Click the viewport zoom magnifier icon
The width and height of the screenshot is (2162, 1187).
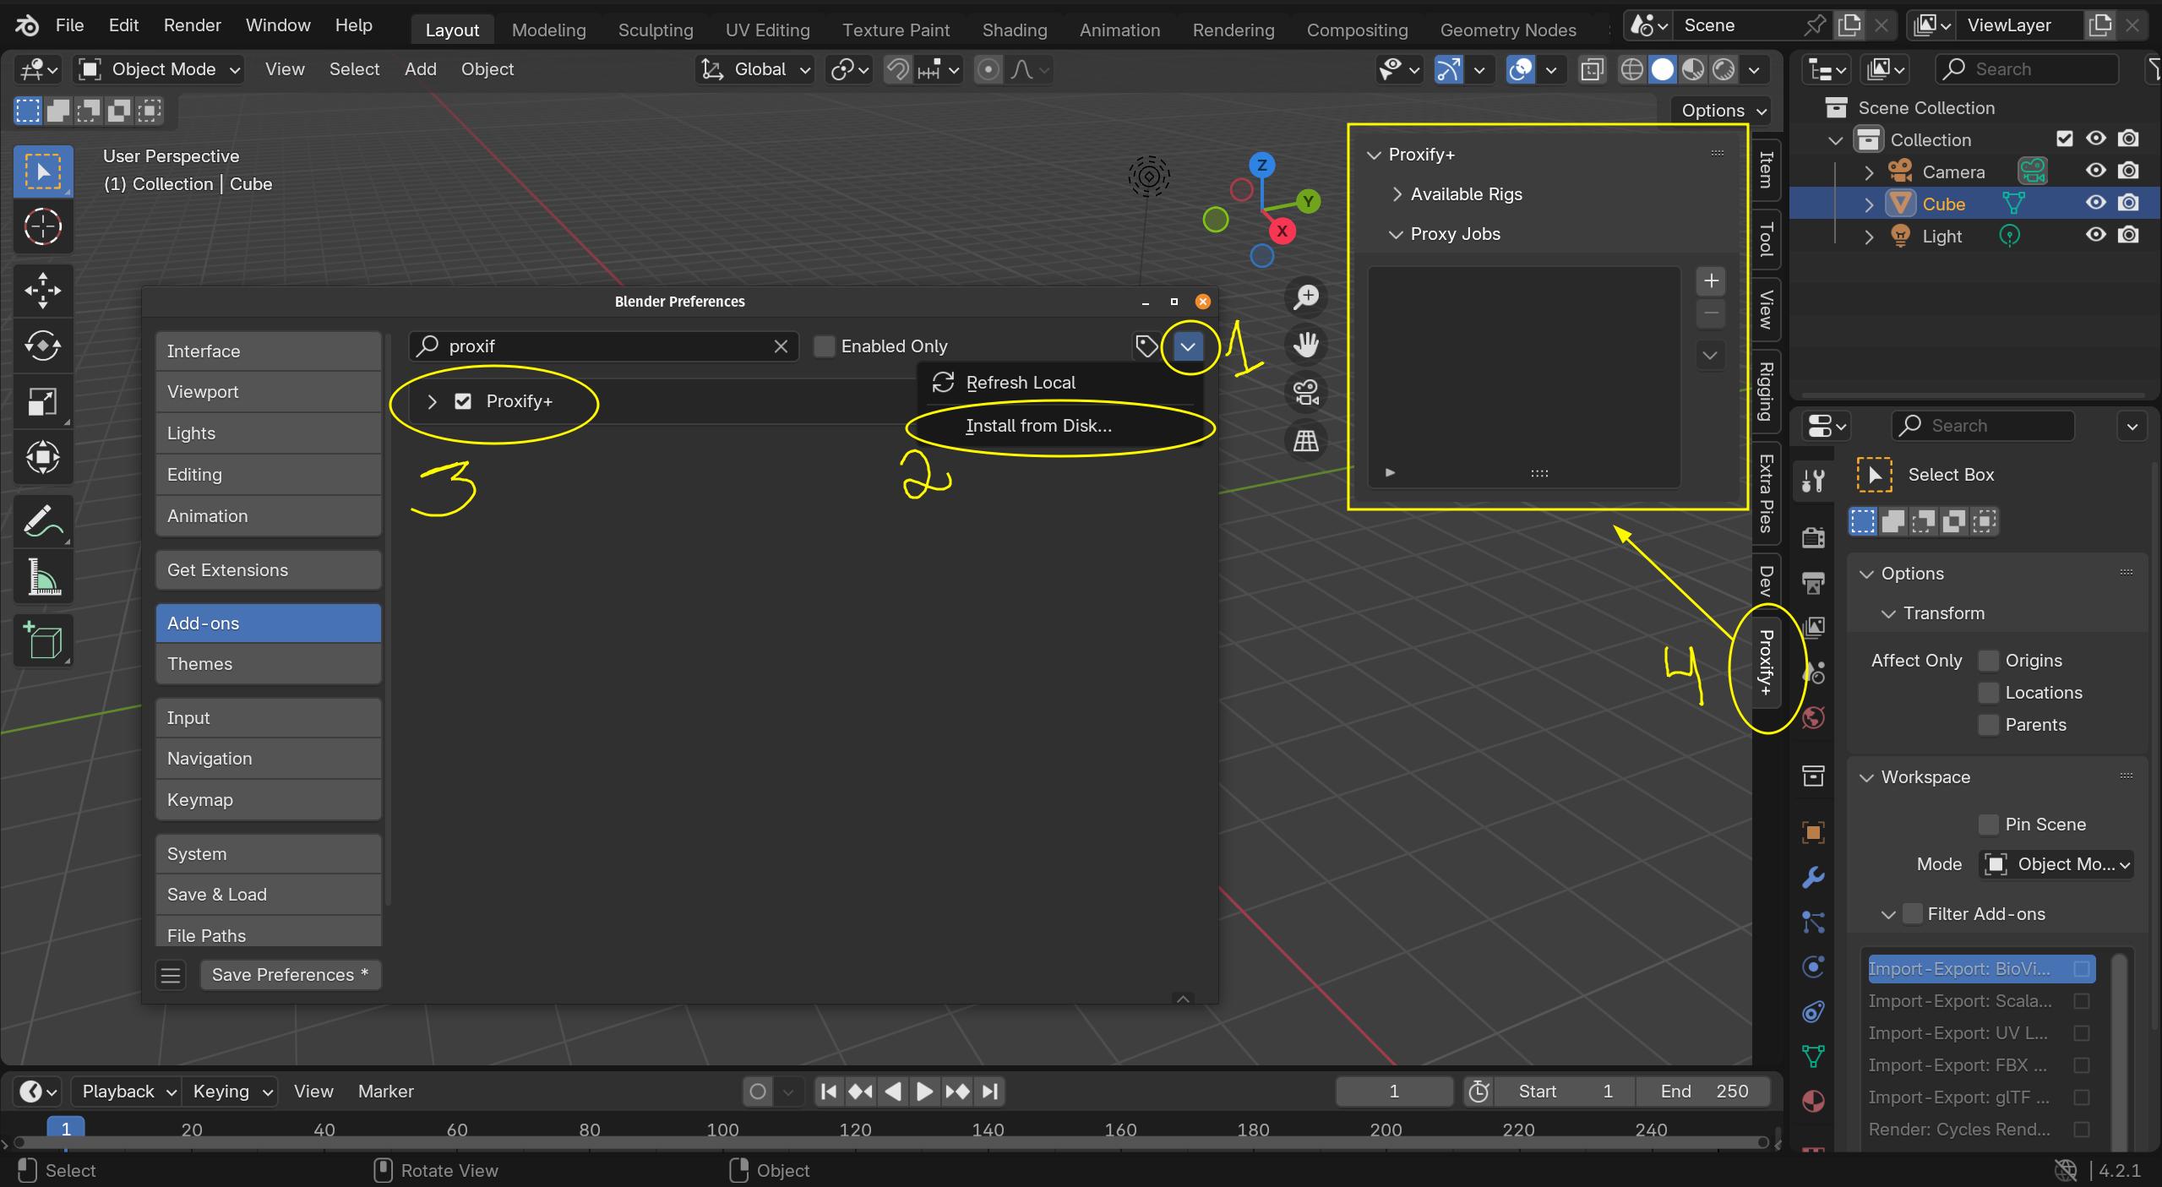coord(1306,297)
